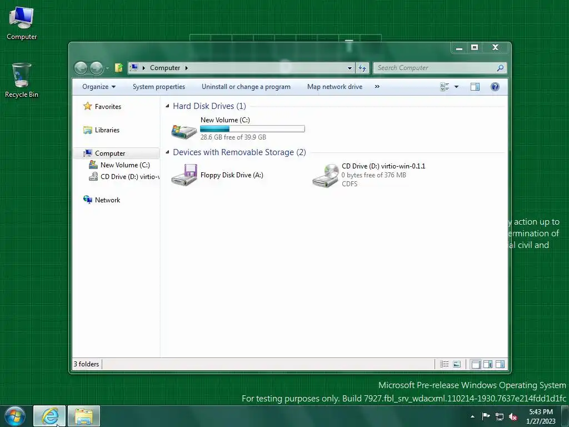Go forward with the Forward arrow button

(96, 68)
